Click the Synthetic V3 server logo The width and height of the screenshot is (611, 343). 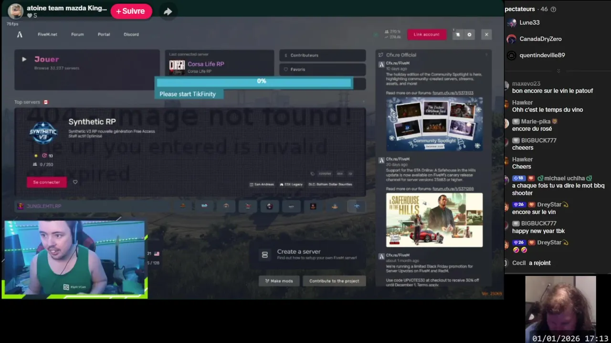[x=43, y=132]
